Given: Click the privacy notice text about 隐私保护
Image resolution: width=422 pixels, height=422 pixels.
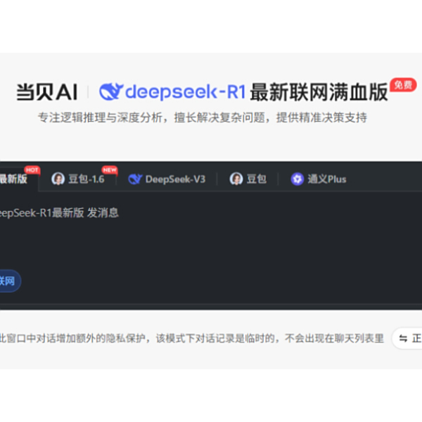Looking at the screenshot, I should pyautogui.click(x=191, y=338).
